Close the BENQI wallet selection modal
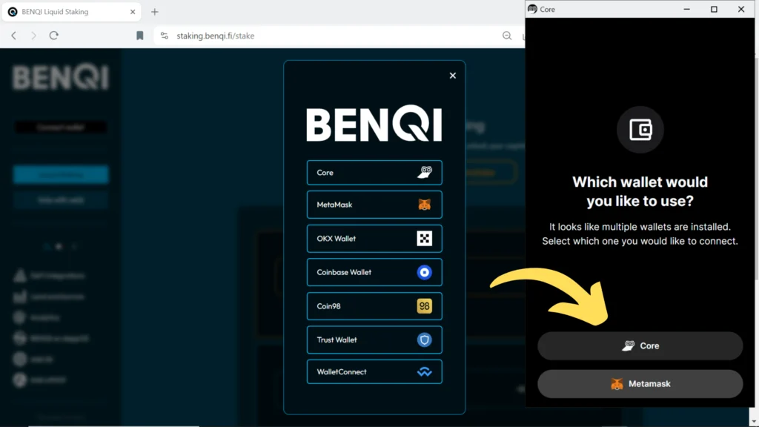The width and height of the screenshot is (759, 427). tap(453, 76)
